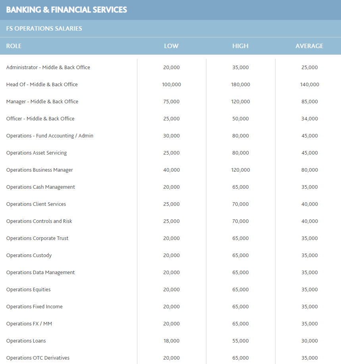Click the LOW column header

(x=171, y=46)
